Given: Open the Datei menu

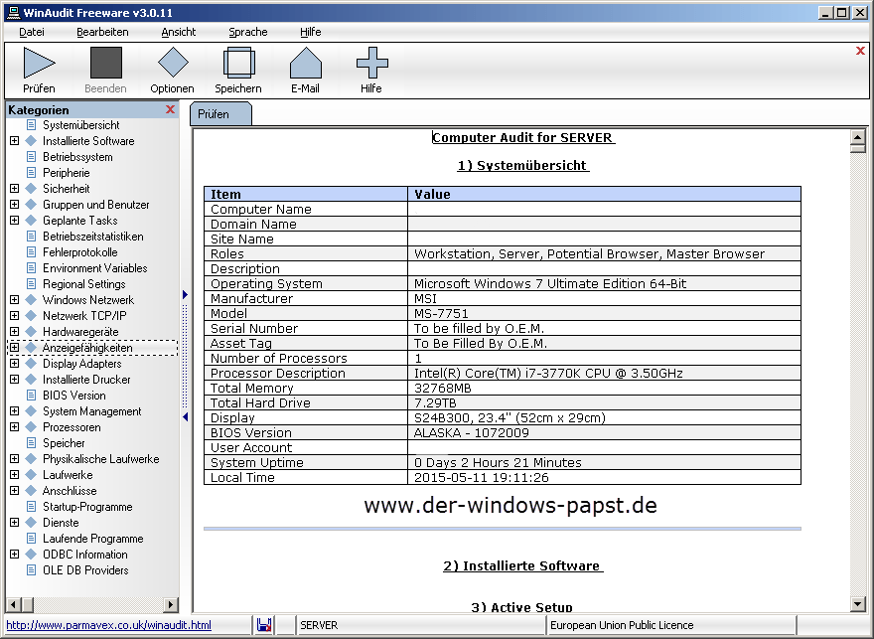Looking at the screenshot, I should tap(32, 32).
